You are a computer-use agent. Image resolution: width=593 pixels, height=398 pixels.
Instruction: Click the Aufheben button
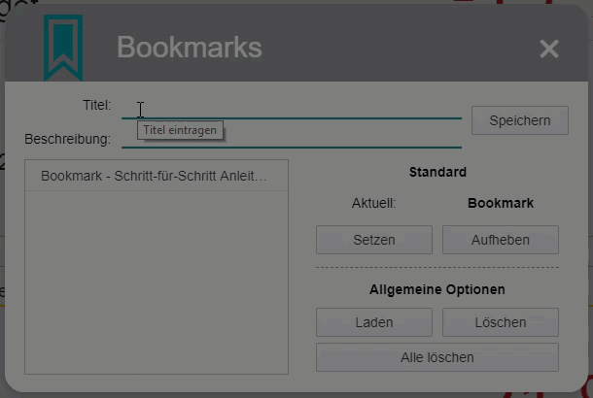point(501,240)
